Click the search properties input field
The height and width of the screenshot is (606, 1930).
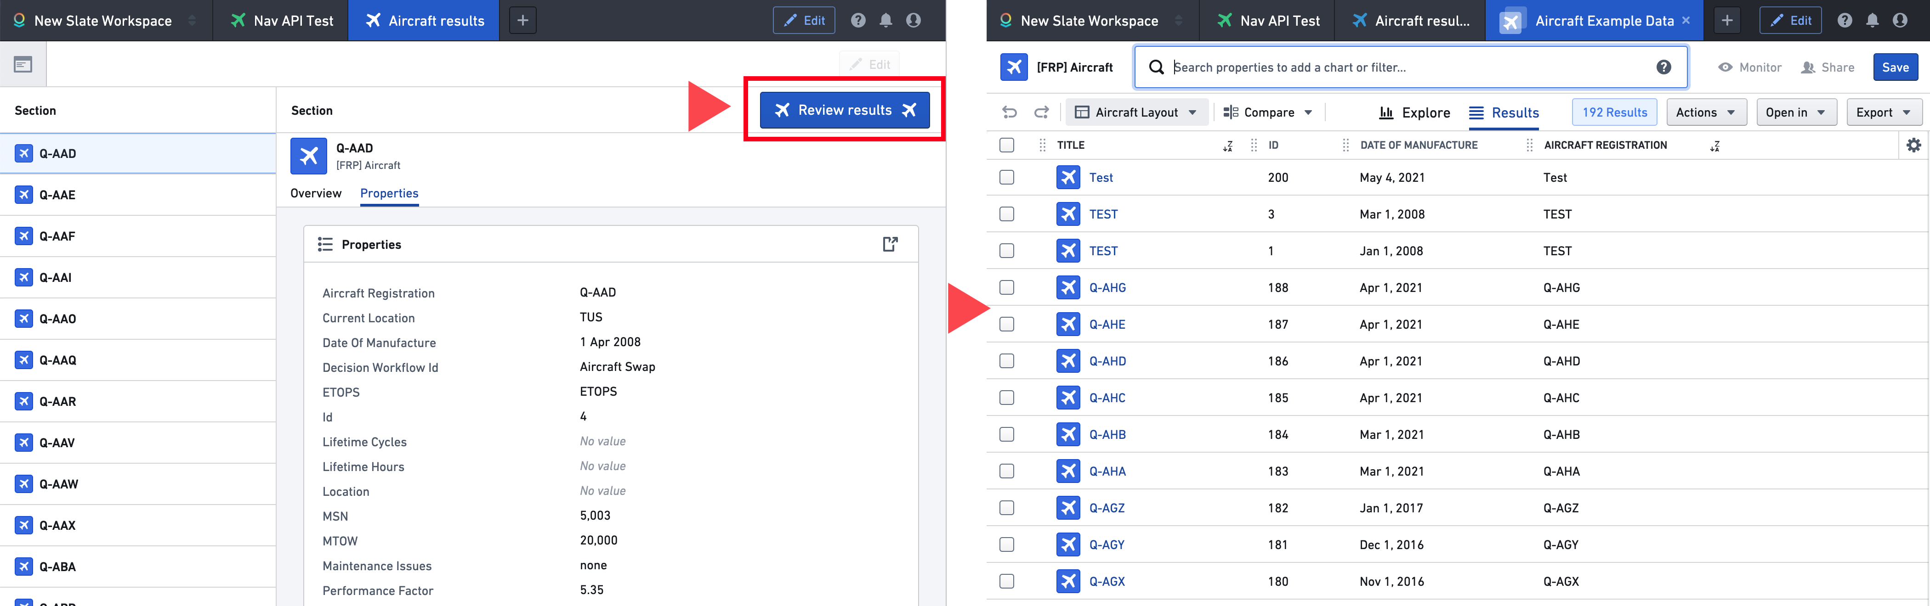click(1410, 67)
